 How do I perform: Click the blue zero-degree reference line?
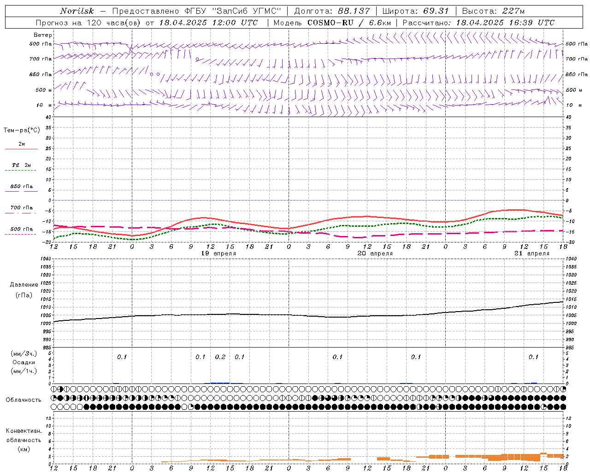308,200
